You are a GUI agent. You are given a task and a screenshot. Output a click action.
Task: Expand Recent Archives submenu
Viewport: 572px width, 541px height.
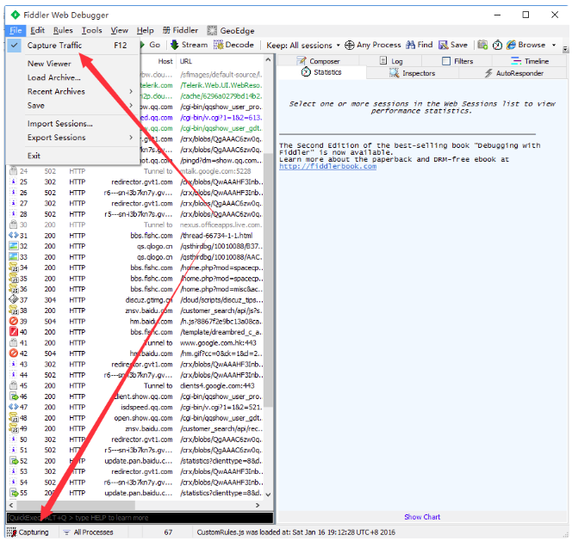[x=72, y=91]
